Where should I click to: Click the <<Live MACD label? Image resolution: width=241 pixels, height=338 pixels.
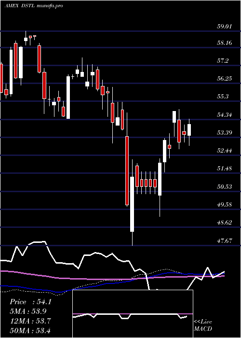(203, 325)
